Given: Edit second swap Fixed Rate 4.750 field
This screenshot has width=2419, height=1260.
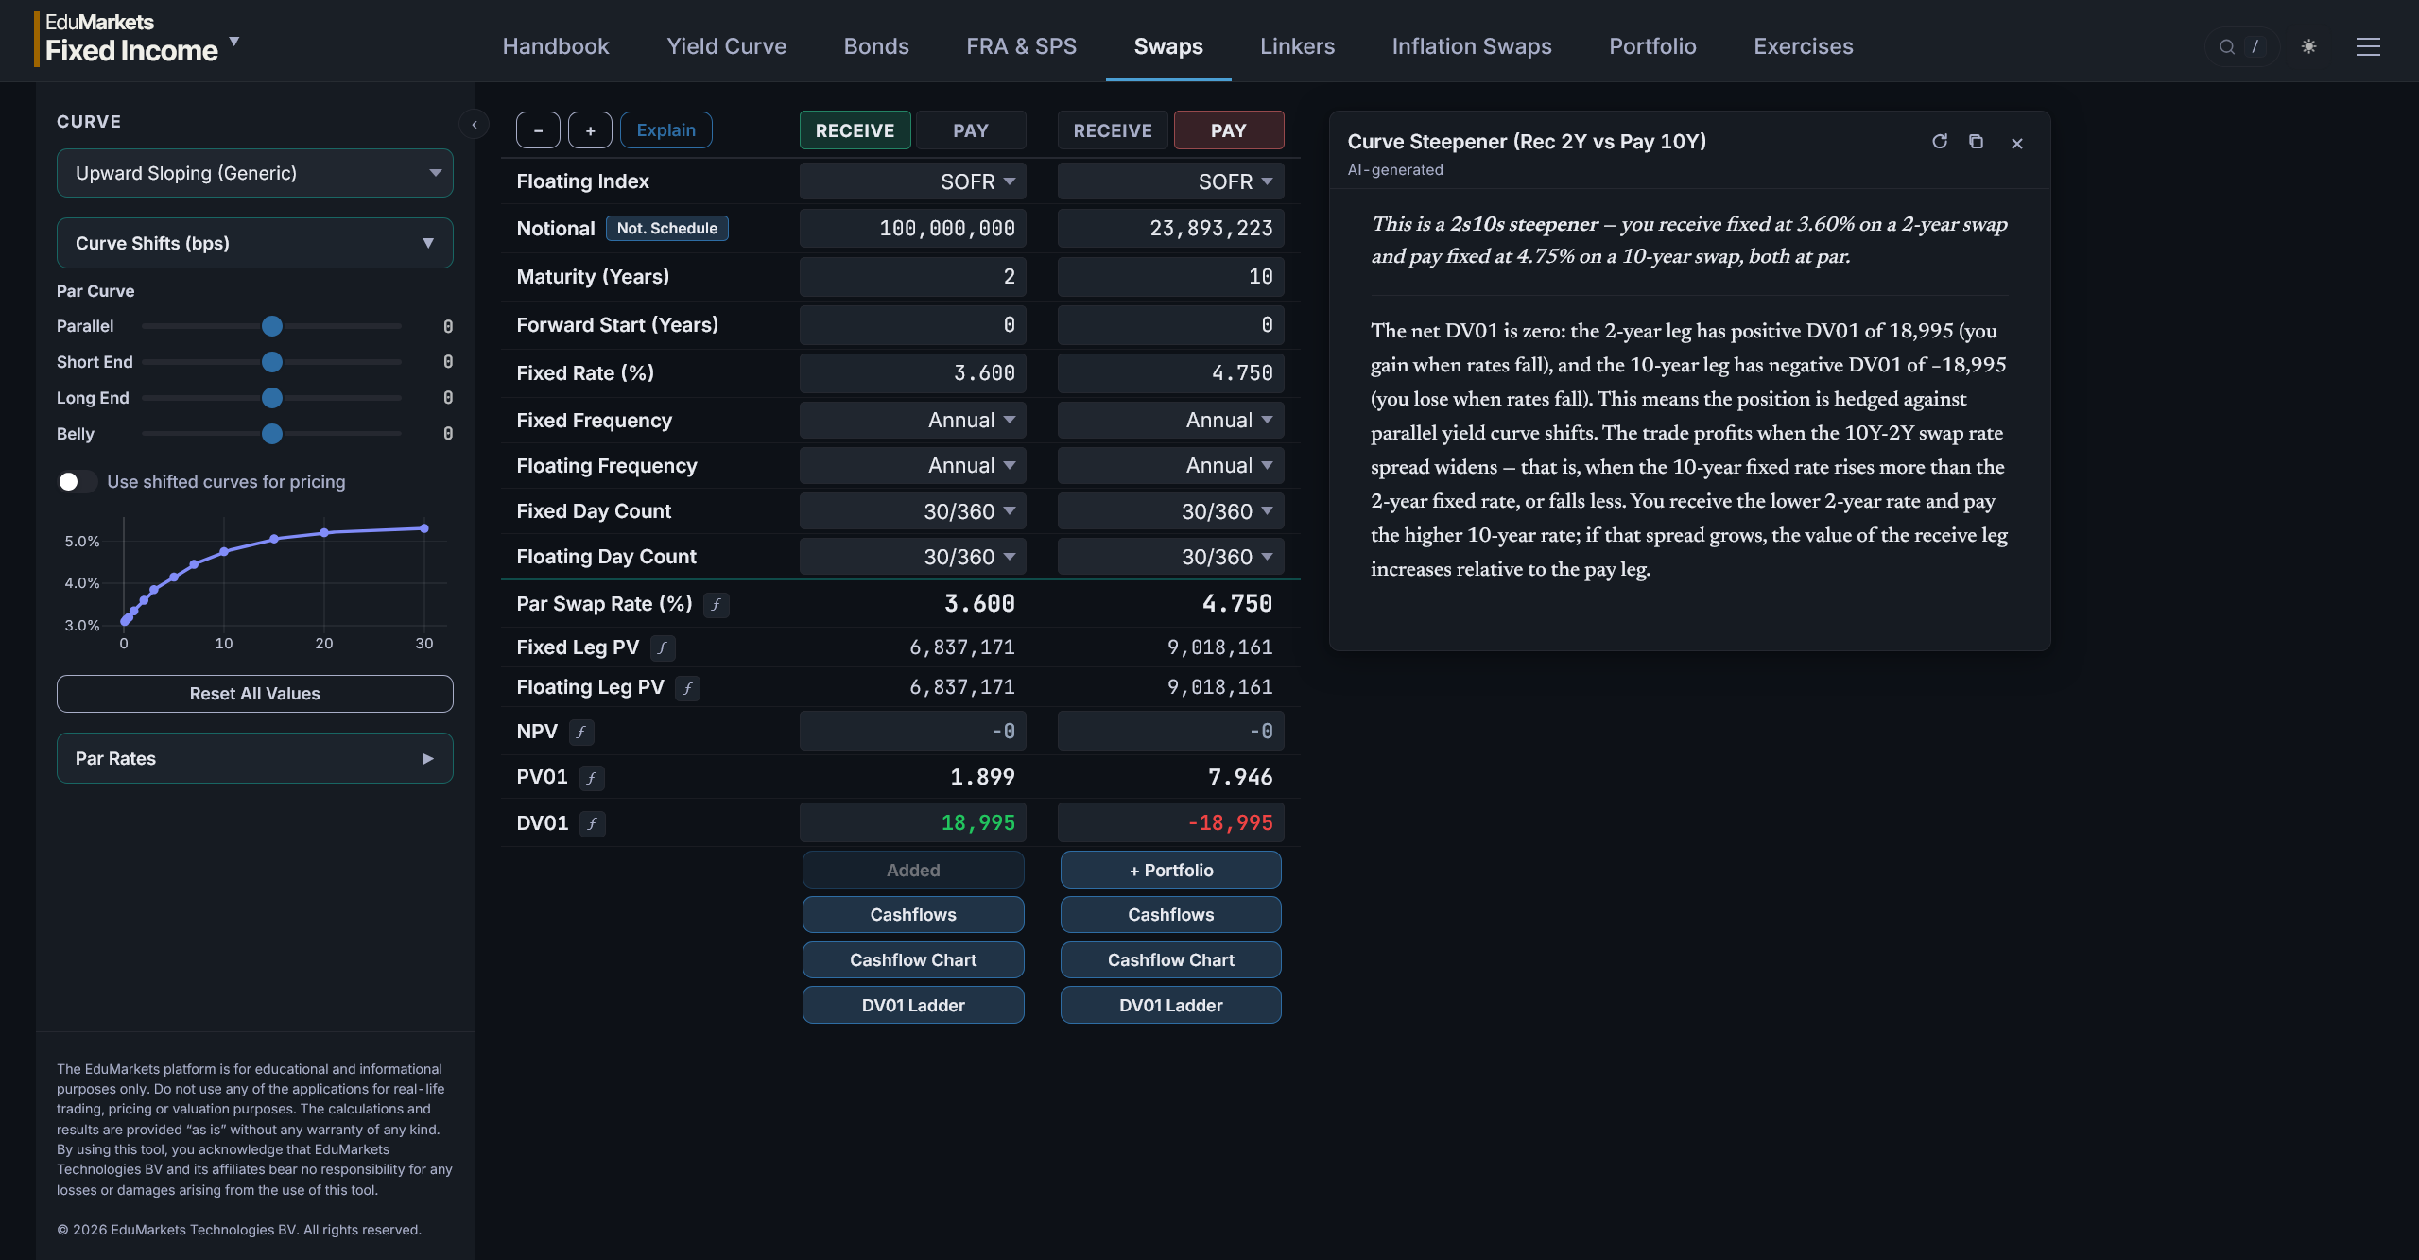Looking at the screenshot, I should 1170,373.
